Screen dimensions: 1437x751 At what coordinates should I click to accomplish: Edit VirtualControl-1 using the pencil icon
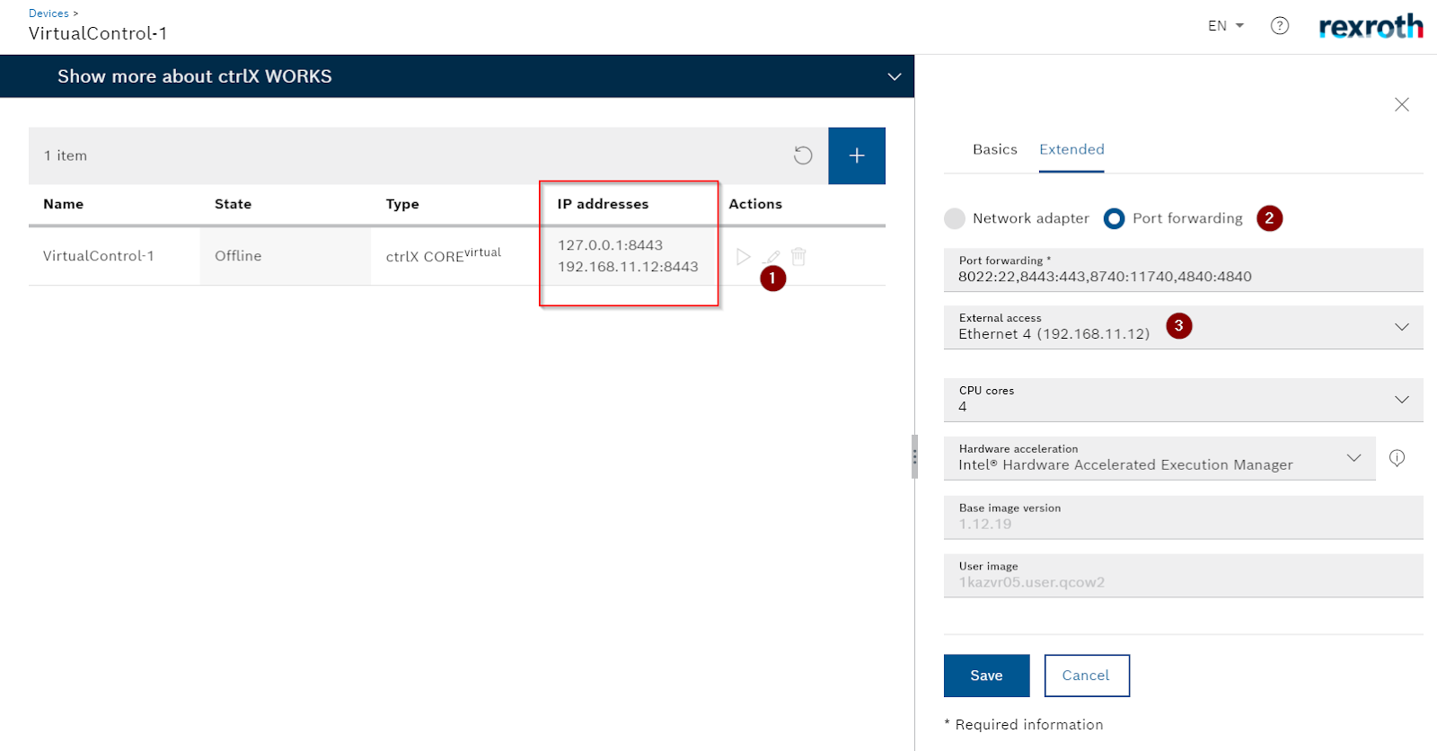coord(771,257)
